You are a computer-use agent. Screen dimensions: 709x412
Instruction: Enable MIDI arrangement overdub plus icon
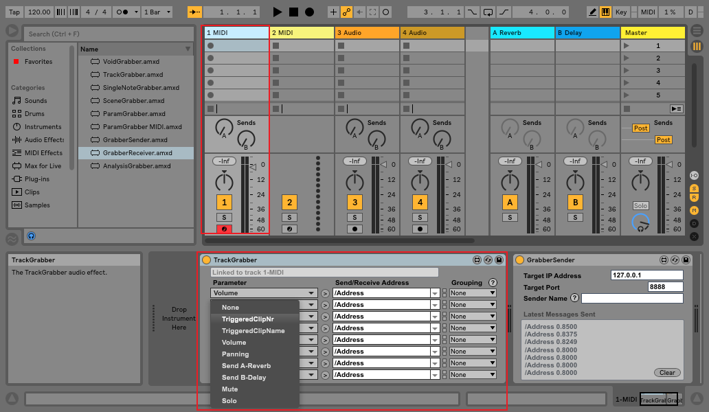click(x=333, y=12)
